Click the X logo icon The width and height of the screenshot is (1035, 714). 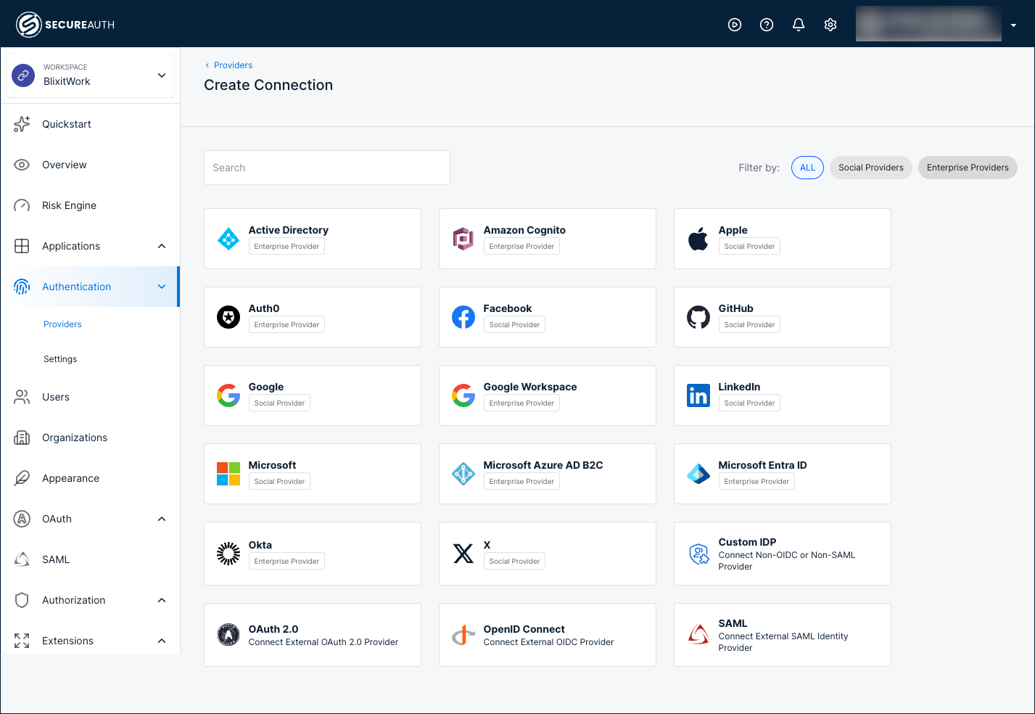click(x=463, y=554)
